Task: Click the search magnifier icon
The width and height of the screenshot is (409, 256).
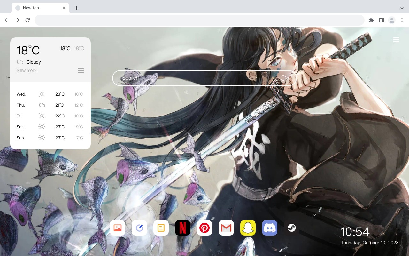Action: (x=283, y=78)
